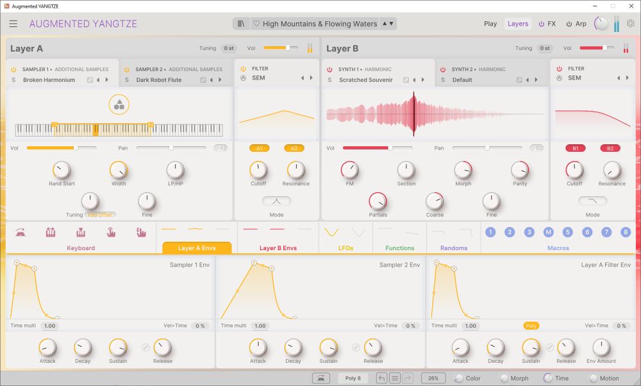Go to next Broken Harmonium sample arrow
641x386 pixels.
107,80
